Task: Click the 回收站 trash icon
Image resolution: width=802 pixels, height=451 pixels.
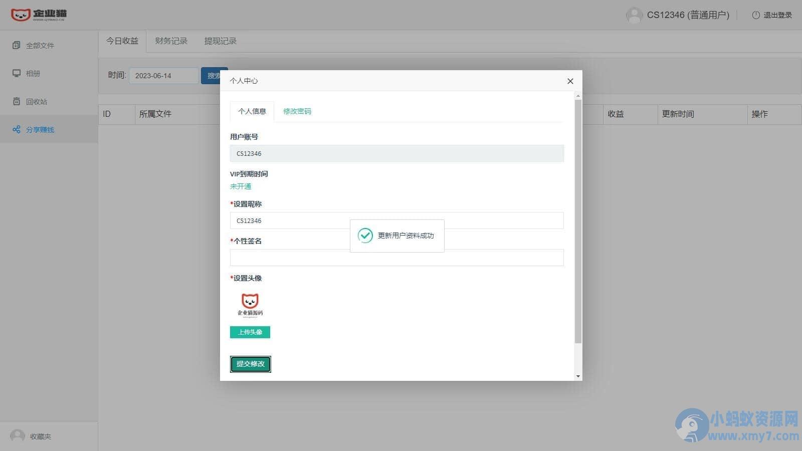Action: click(x=17, y=101)
